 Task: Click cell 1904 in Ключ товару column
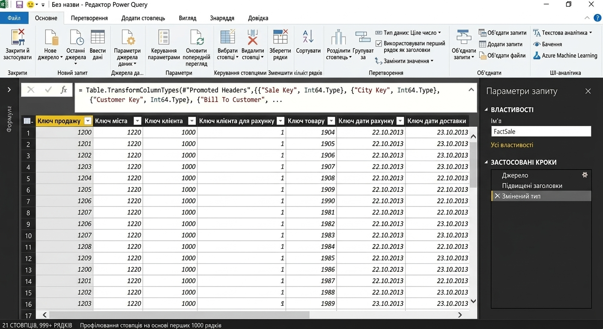(x=311, y=132)
